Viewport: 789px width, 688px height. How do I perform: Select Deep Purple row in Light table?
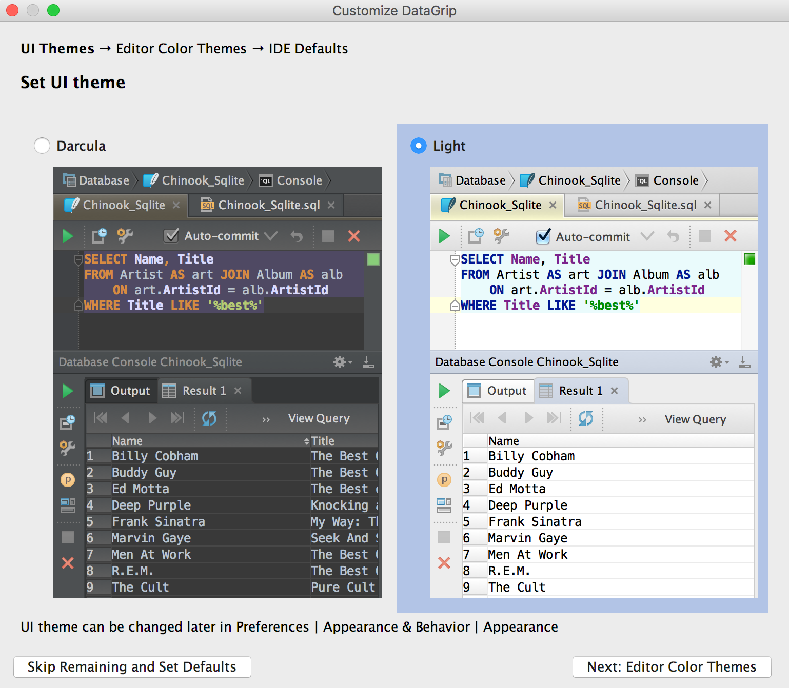[608, 505]
